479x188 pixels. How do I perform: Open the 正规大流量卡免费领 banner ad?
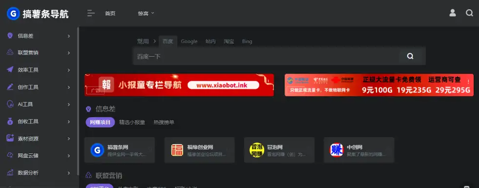pyautogui.click(x=379, y=85)
